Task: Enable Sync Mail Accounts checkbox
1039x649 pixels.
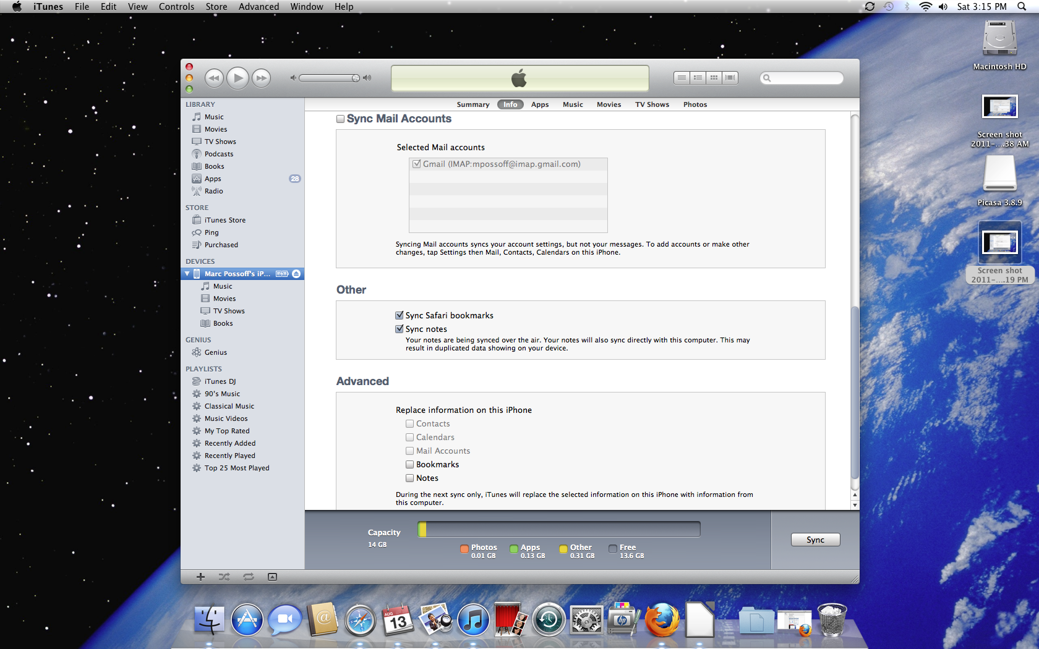Action: click(340, 119)
